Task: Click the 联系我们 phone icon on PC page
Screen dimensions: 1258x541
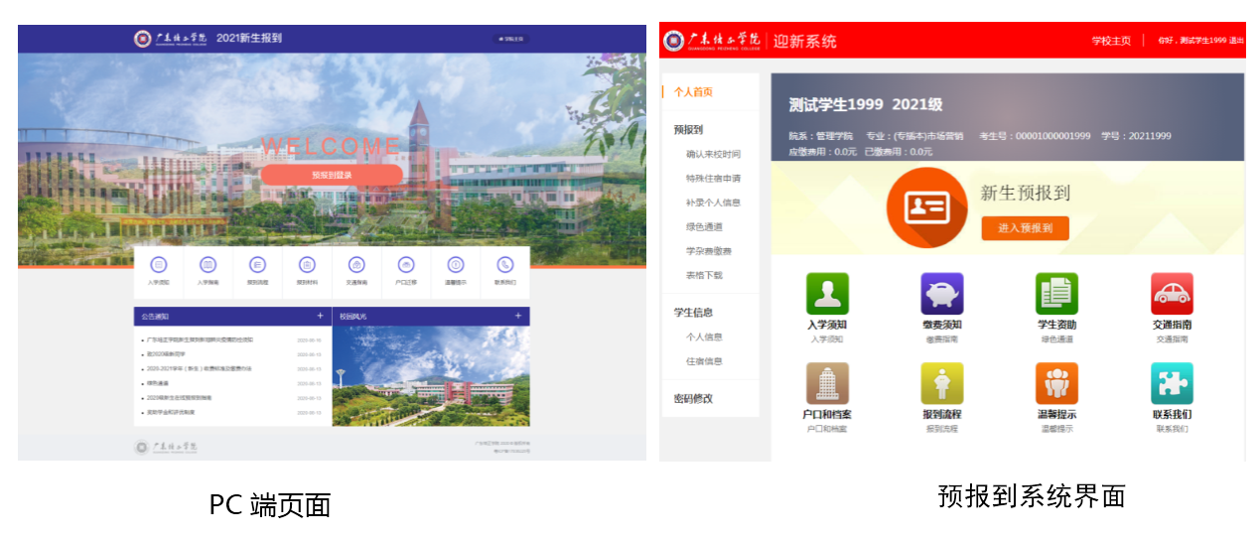Action: coord(505,265)
